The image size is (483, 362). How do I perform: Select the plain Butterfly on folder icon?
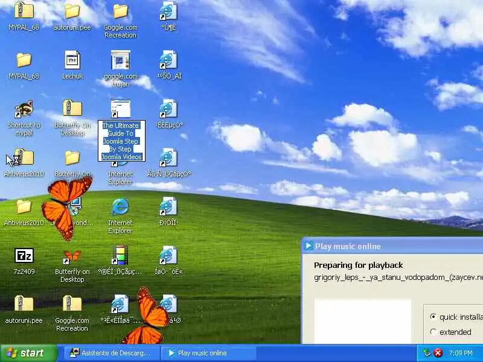72,157
